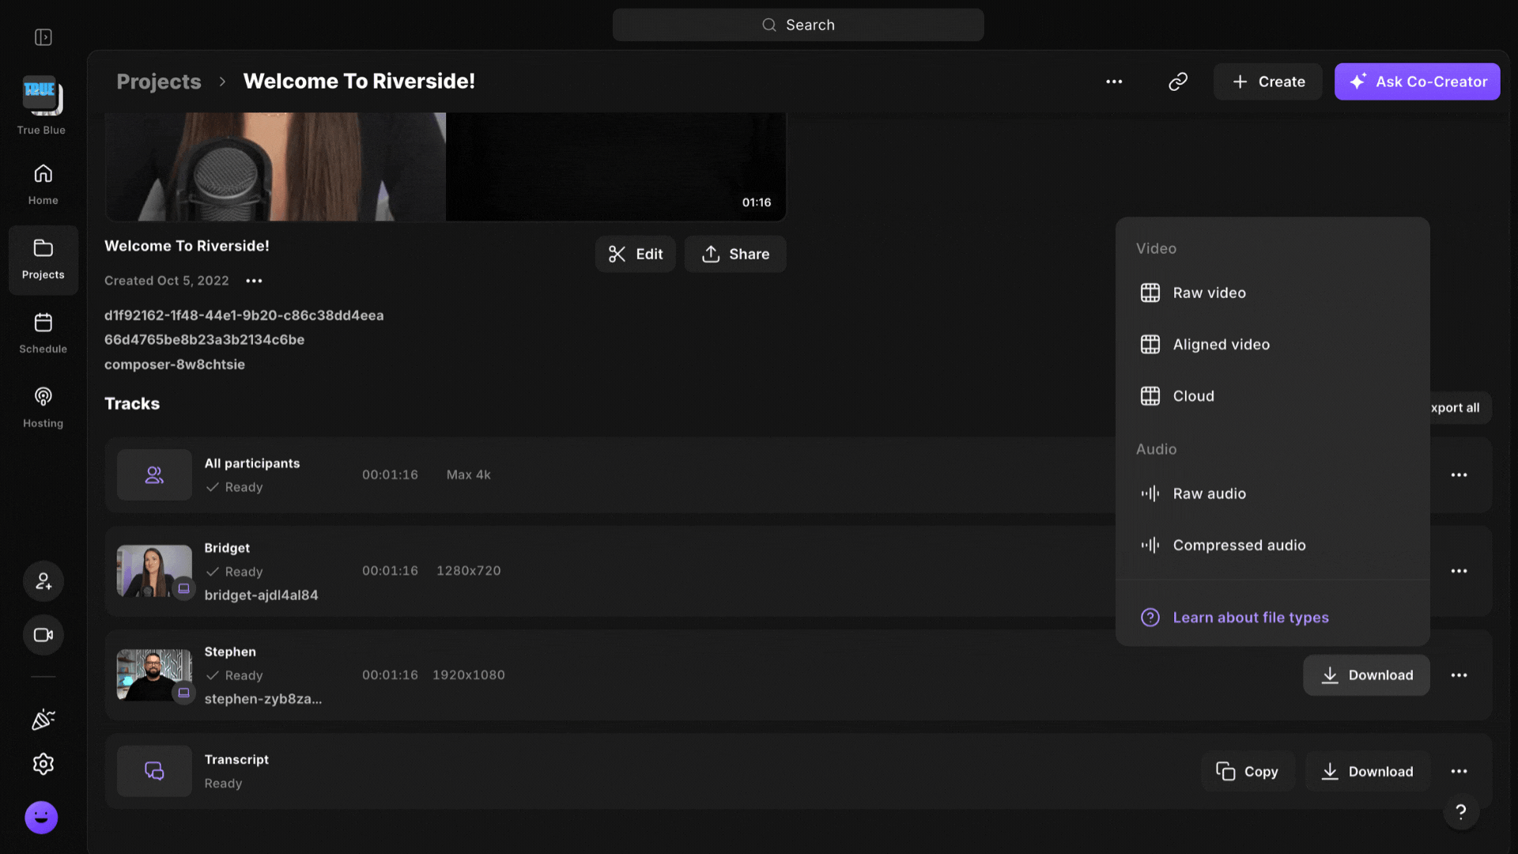The image size is (1518, 854).
Task: Open Home from the sidebar
Action: coord(43,183)
